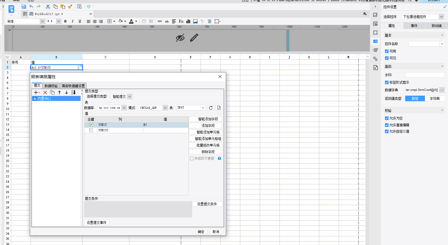Toggle the 允许直接编辑 checkbox
This screenshot has height=245, width=448.
[x=387, y=125]
